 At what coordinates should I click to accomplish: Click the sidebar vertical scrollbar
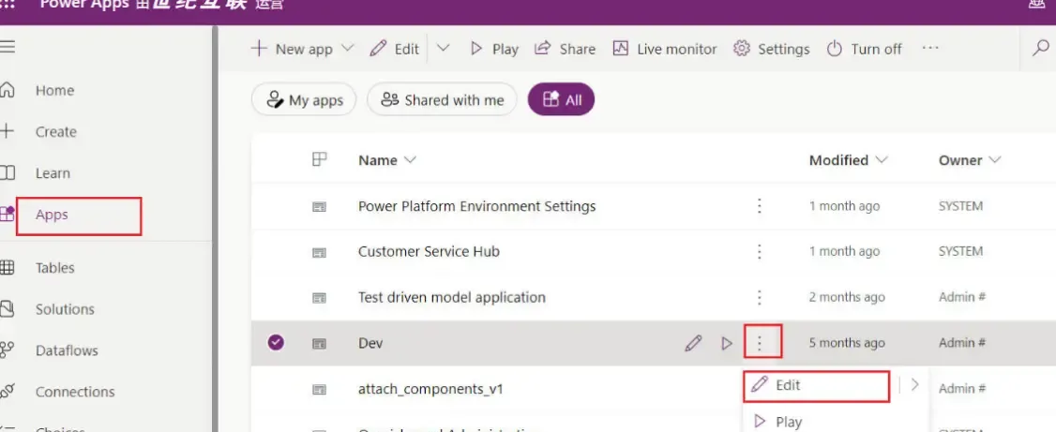point(216,229)
